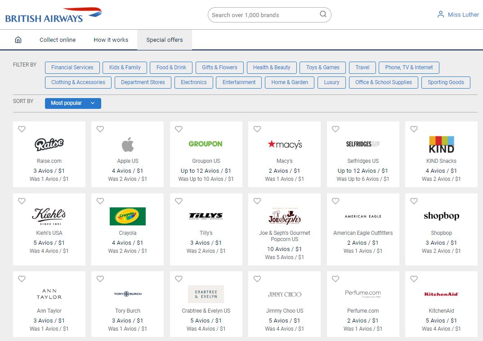Toggle heart on Ann Taylor card
This screenshot has width=483, height=341.
22,279
